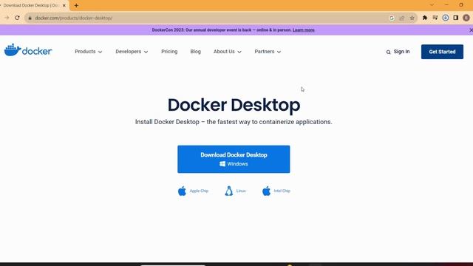The image size is (473, 266).
Task: Open the Extensions puzzle icon
Action: 425,18
